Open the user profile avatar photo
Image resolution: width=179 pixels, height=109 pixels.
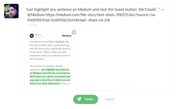coord(11,11)
